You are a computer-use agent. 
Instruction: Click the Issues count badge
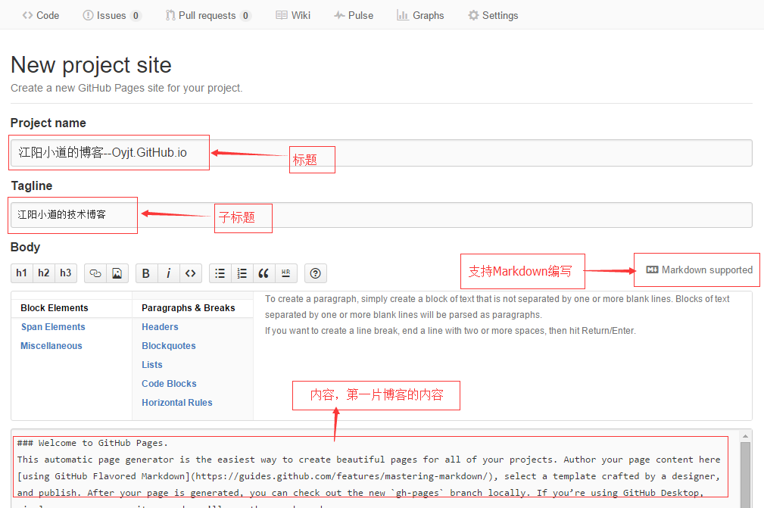click(136, 16)
